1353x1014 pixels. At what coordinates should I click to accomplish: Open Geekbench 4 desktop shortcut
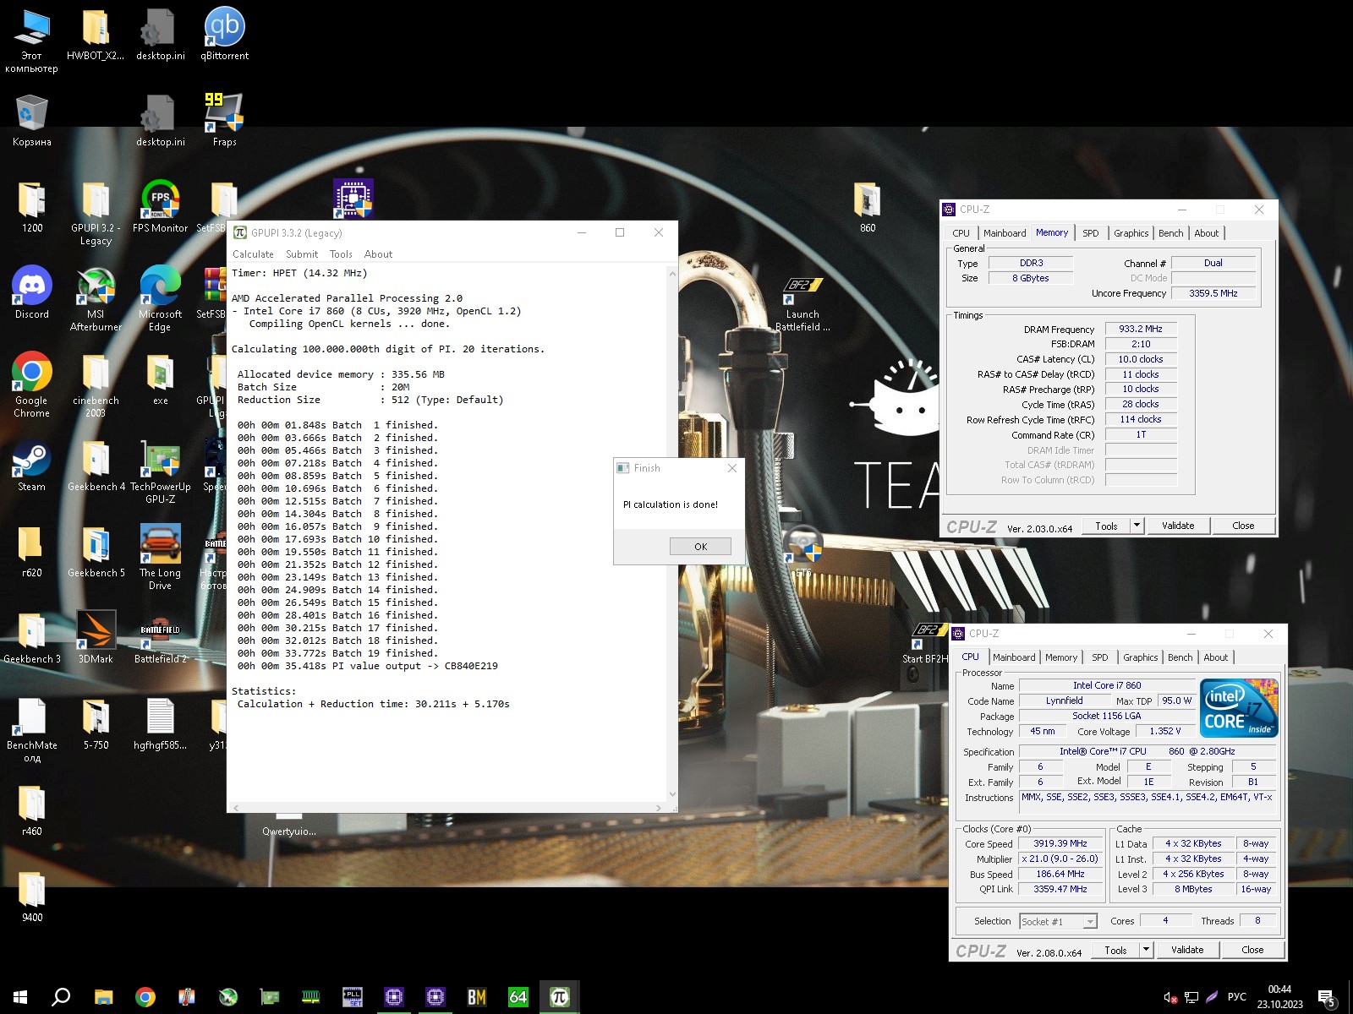pyautogui.click(x=96, y=465)
